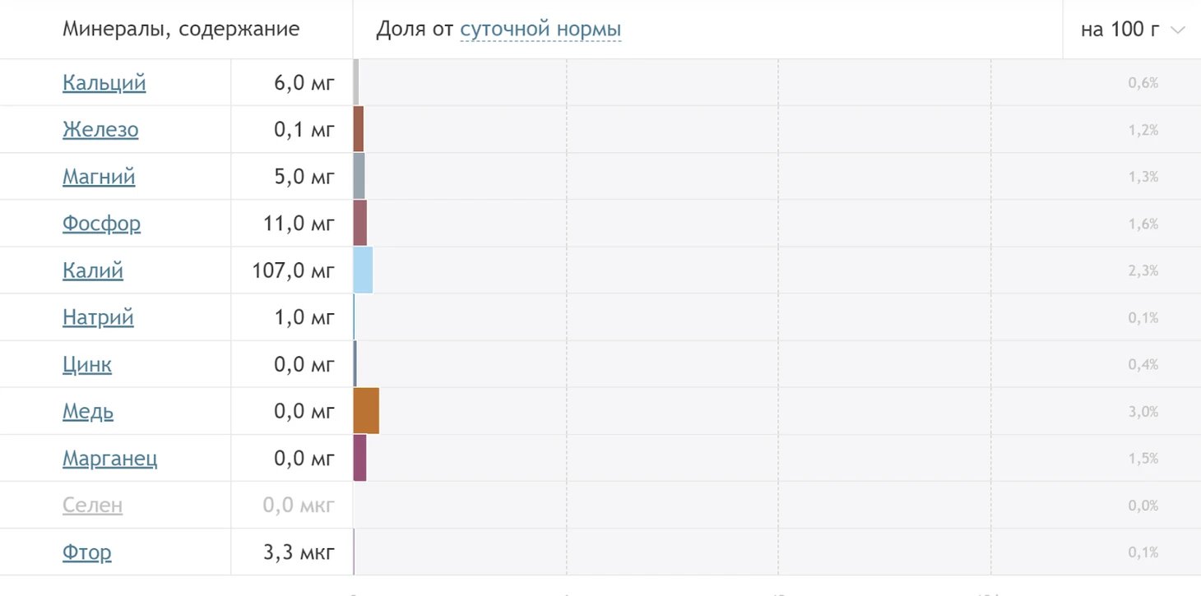Open the Кальций mineral link
Screen dimensions: 1201x596
point(104,83)
